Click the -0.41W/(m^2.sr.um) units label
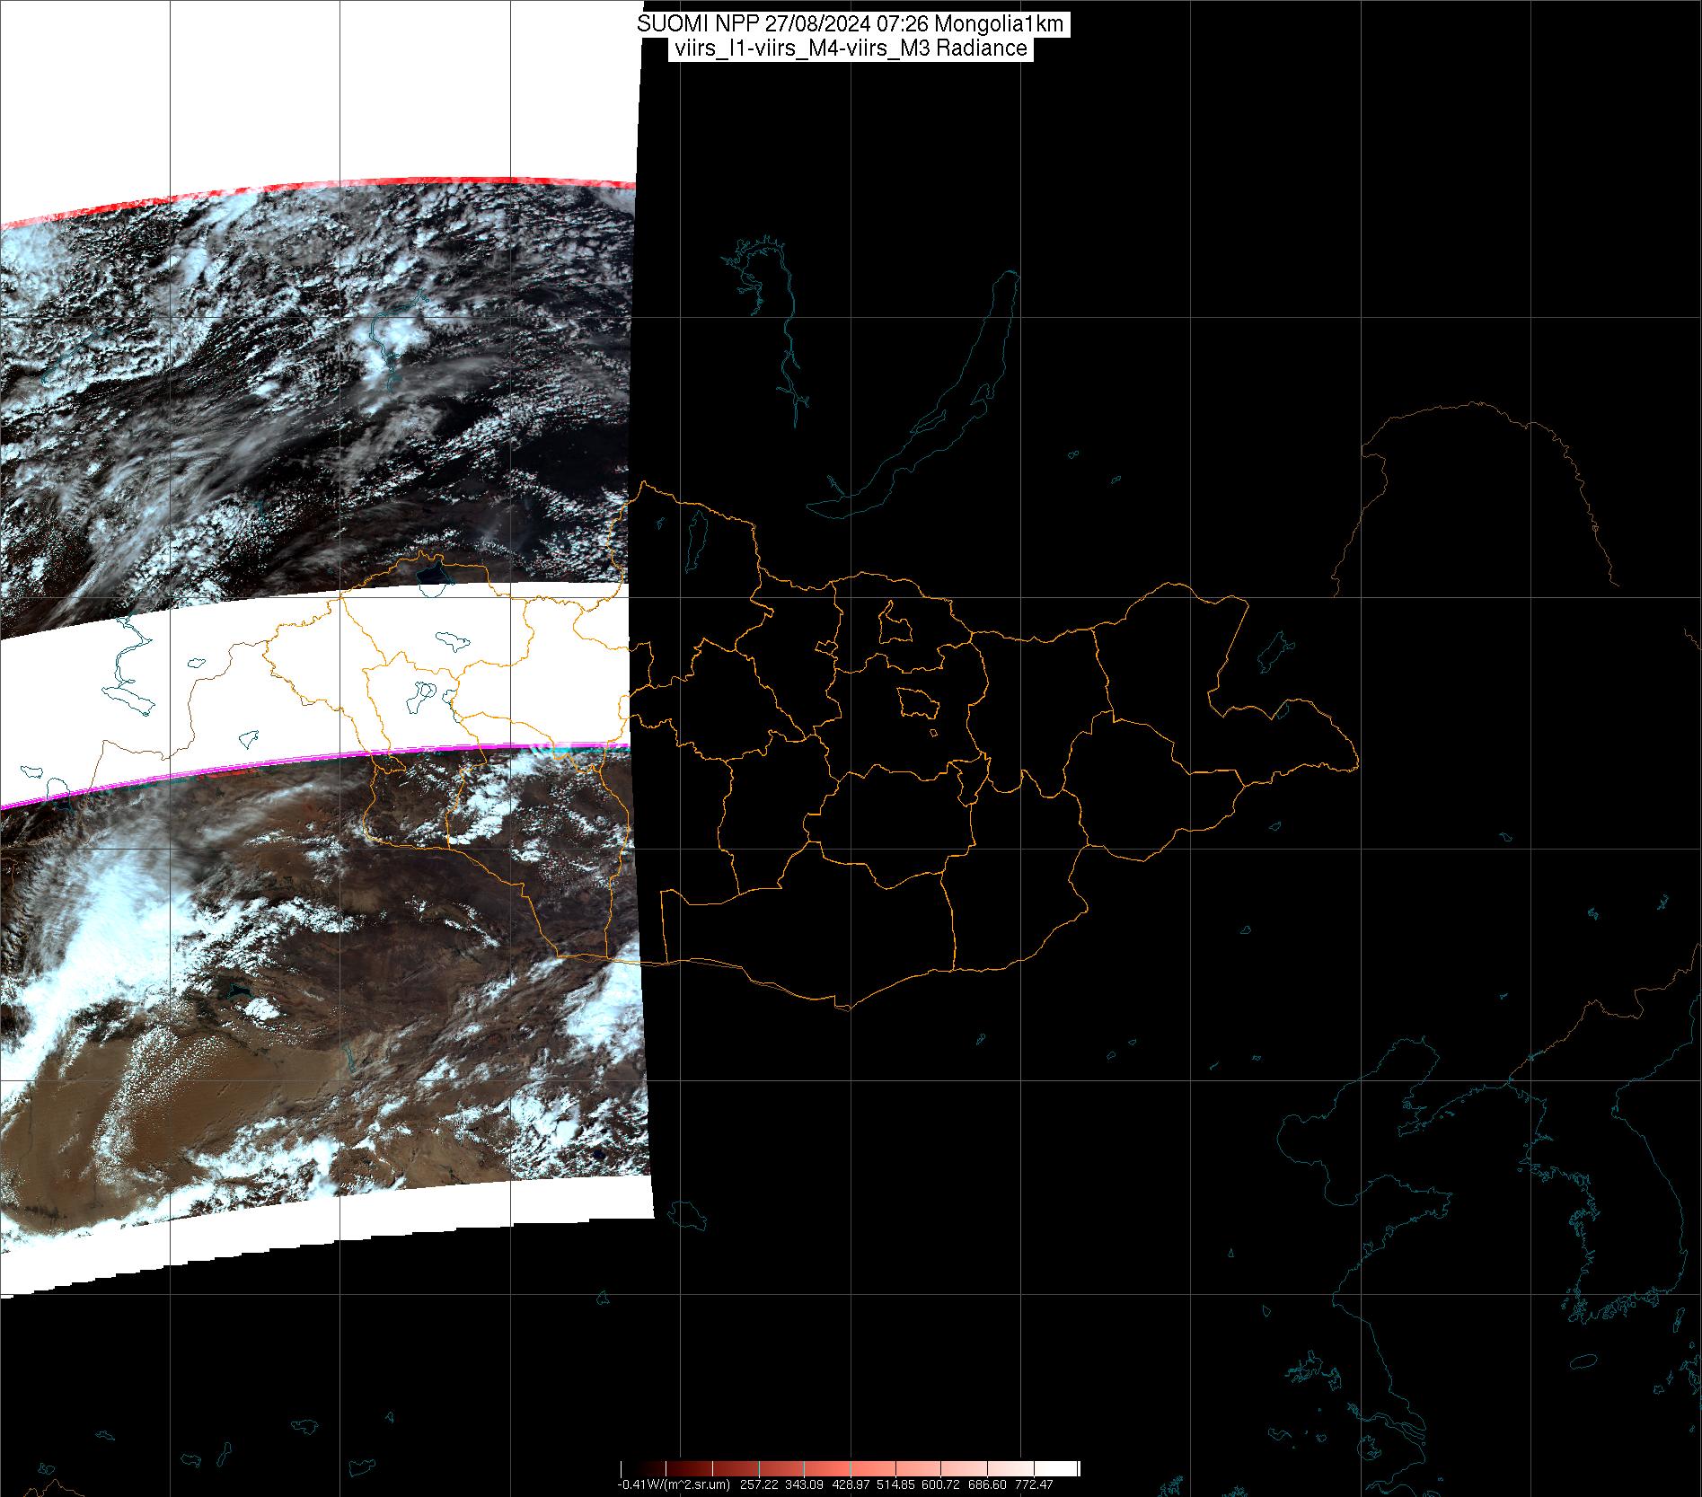Viewport: 1702px width, 1497px height. tap(672, 1484)
